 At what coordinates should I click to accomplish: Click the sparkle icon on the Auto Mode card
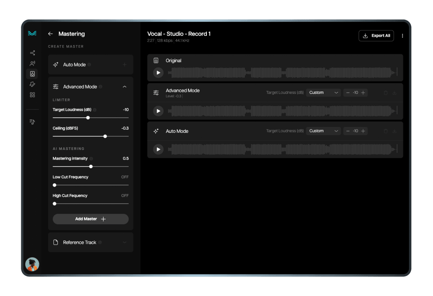pyautogui.click(x=56, y=65)
